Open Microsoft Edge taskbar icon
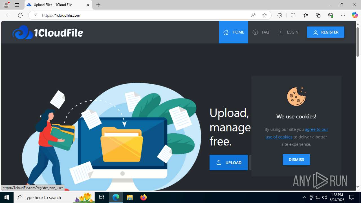 (116, 197)
